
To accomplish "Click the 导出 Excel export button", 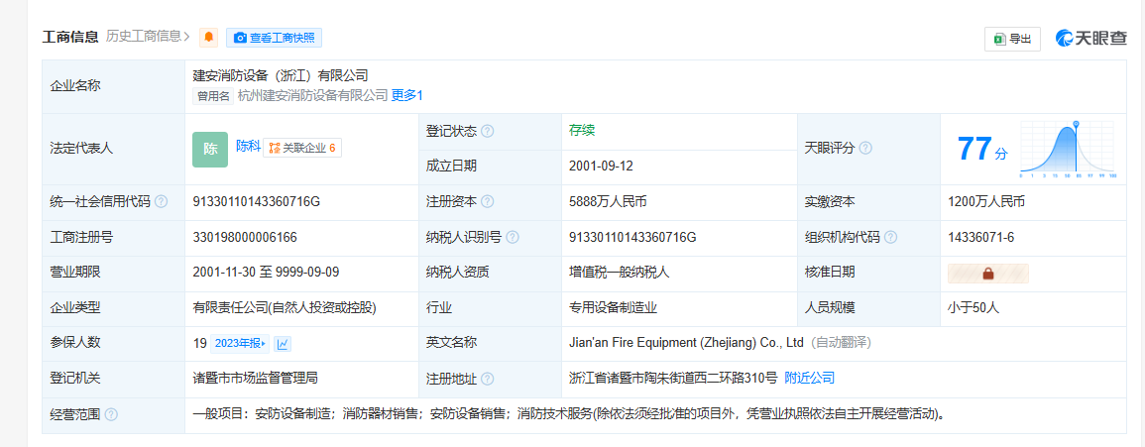I will [1012, 39].
